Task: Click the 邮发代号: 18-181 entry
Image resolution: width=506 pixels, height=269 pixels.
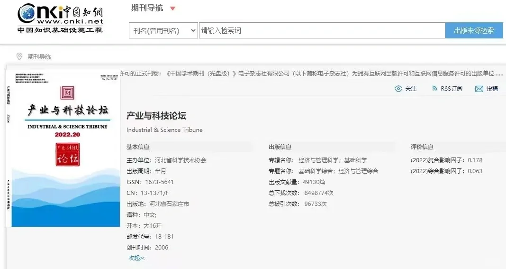Action: [x=150, y=237]
